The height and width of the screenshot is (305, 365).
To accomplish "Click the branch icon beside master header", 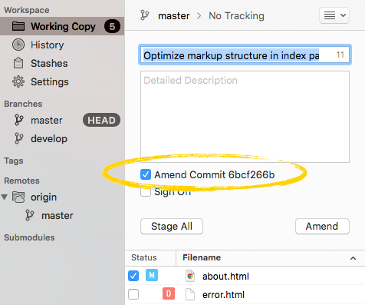I will coord(145,15).
